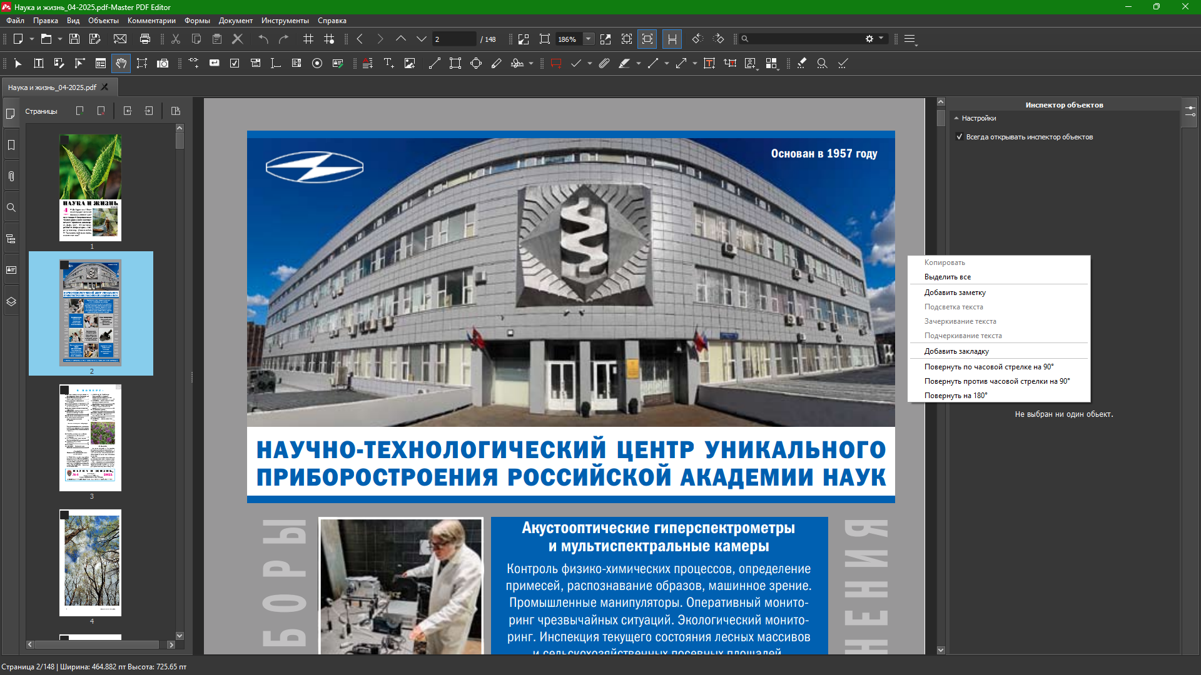Select the Insert Image tool
The image size is (1201, 675).
410,63
